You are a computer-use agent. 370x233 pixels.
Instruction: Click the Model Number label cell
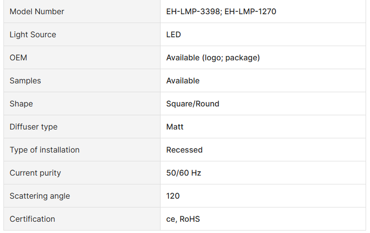coord(37,11)
